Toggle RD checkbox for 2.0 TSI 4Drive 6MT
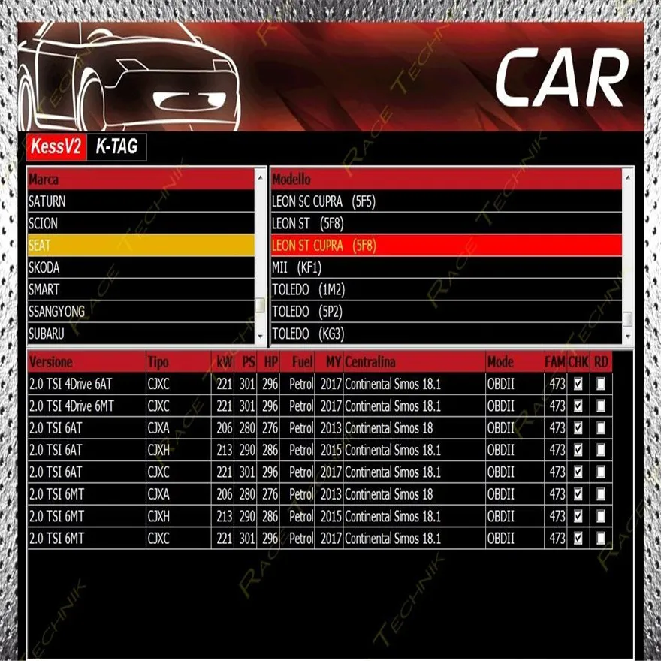This screenshot has height=661, width=661. (x=601, y=406)
